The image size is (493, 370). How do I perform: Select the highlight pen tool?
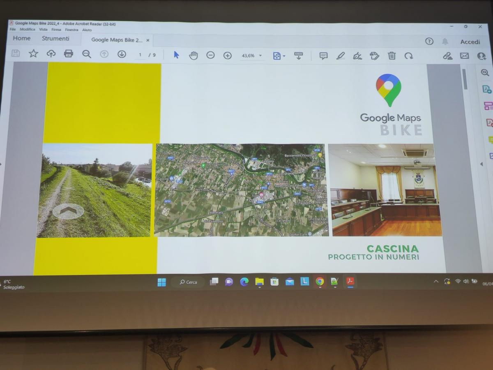[341, 56]
